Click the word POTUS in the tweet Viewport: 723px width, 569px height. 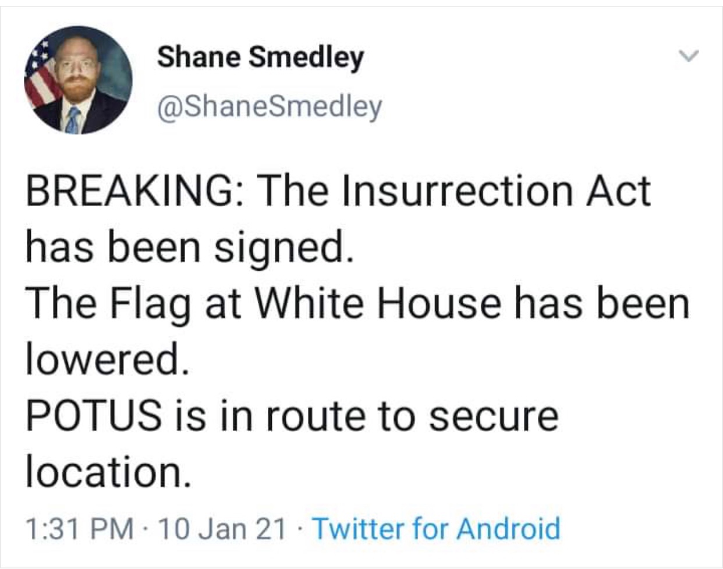94,416
